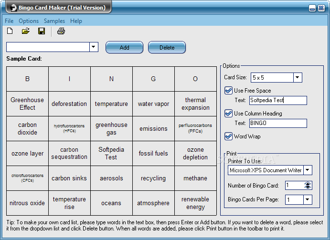Click the Delete button

[167, 47]
